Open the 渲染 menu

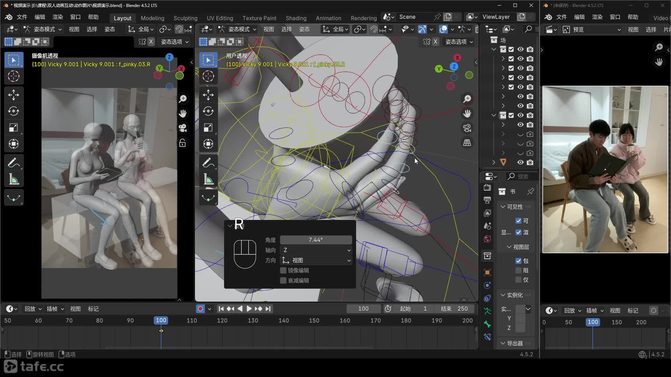[x=58, y=17]
